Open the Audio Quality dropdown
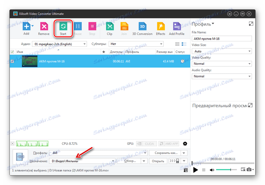The height and width of the screenshot is (185, 265). (x=222, y=77)
